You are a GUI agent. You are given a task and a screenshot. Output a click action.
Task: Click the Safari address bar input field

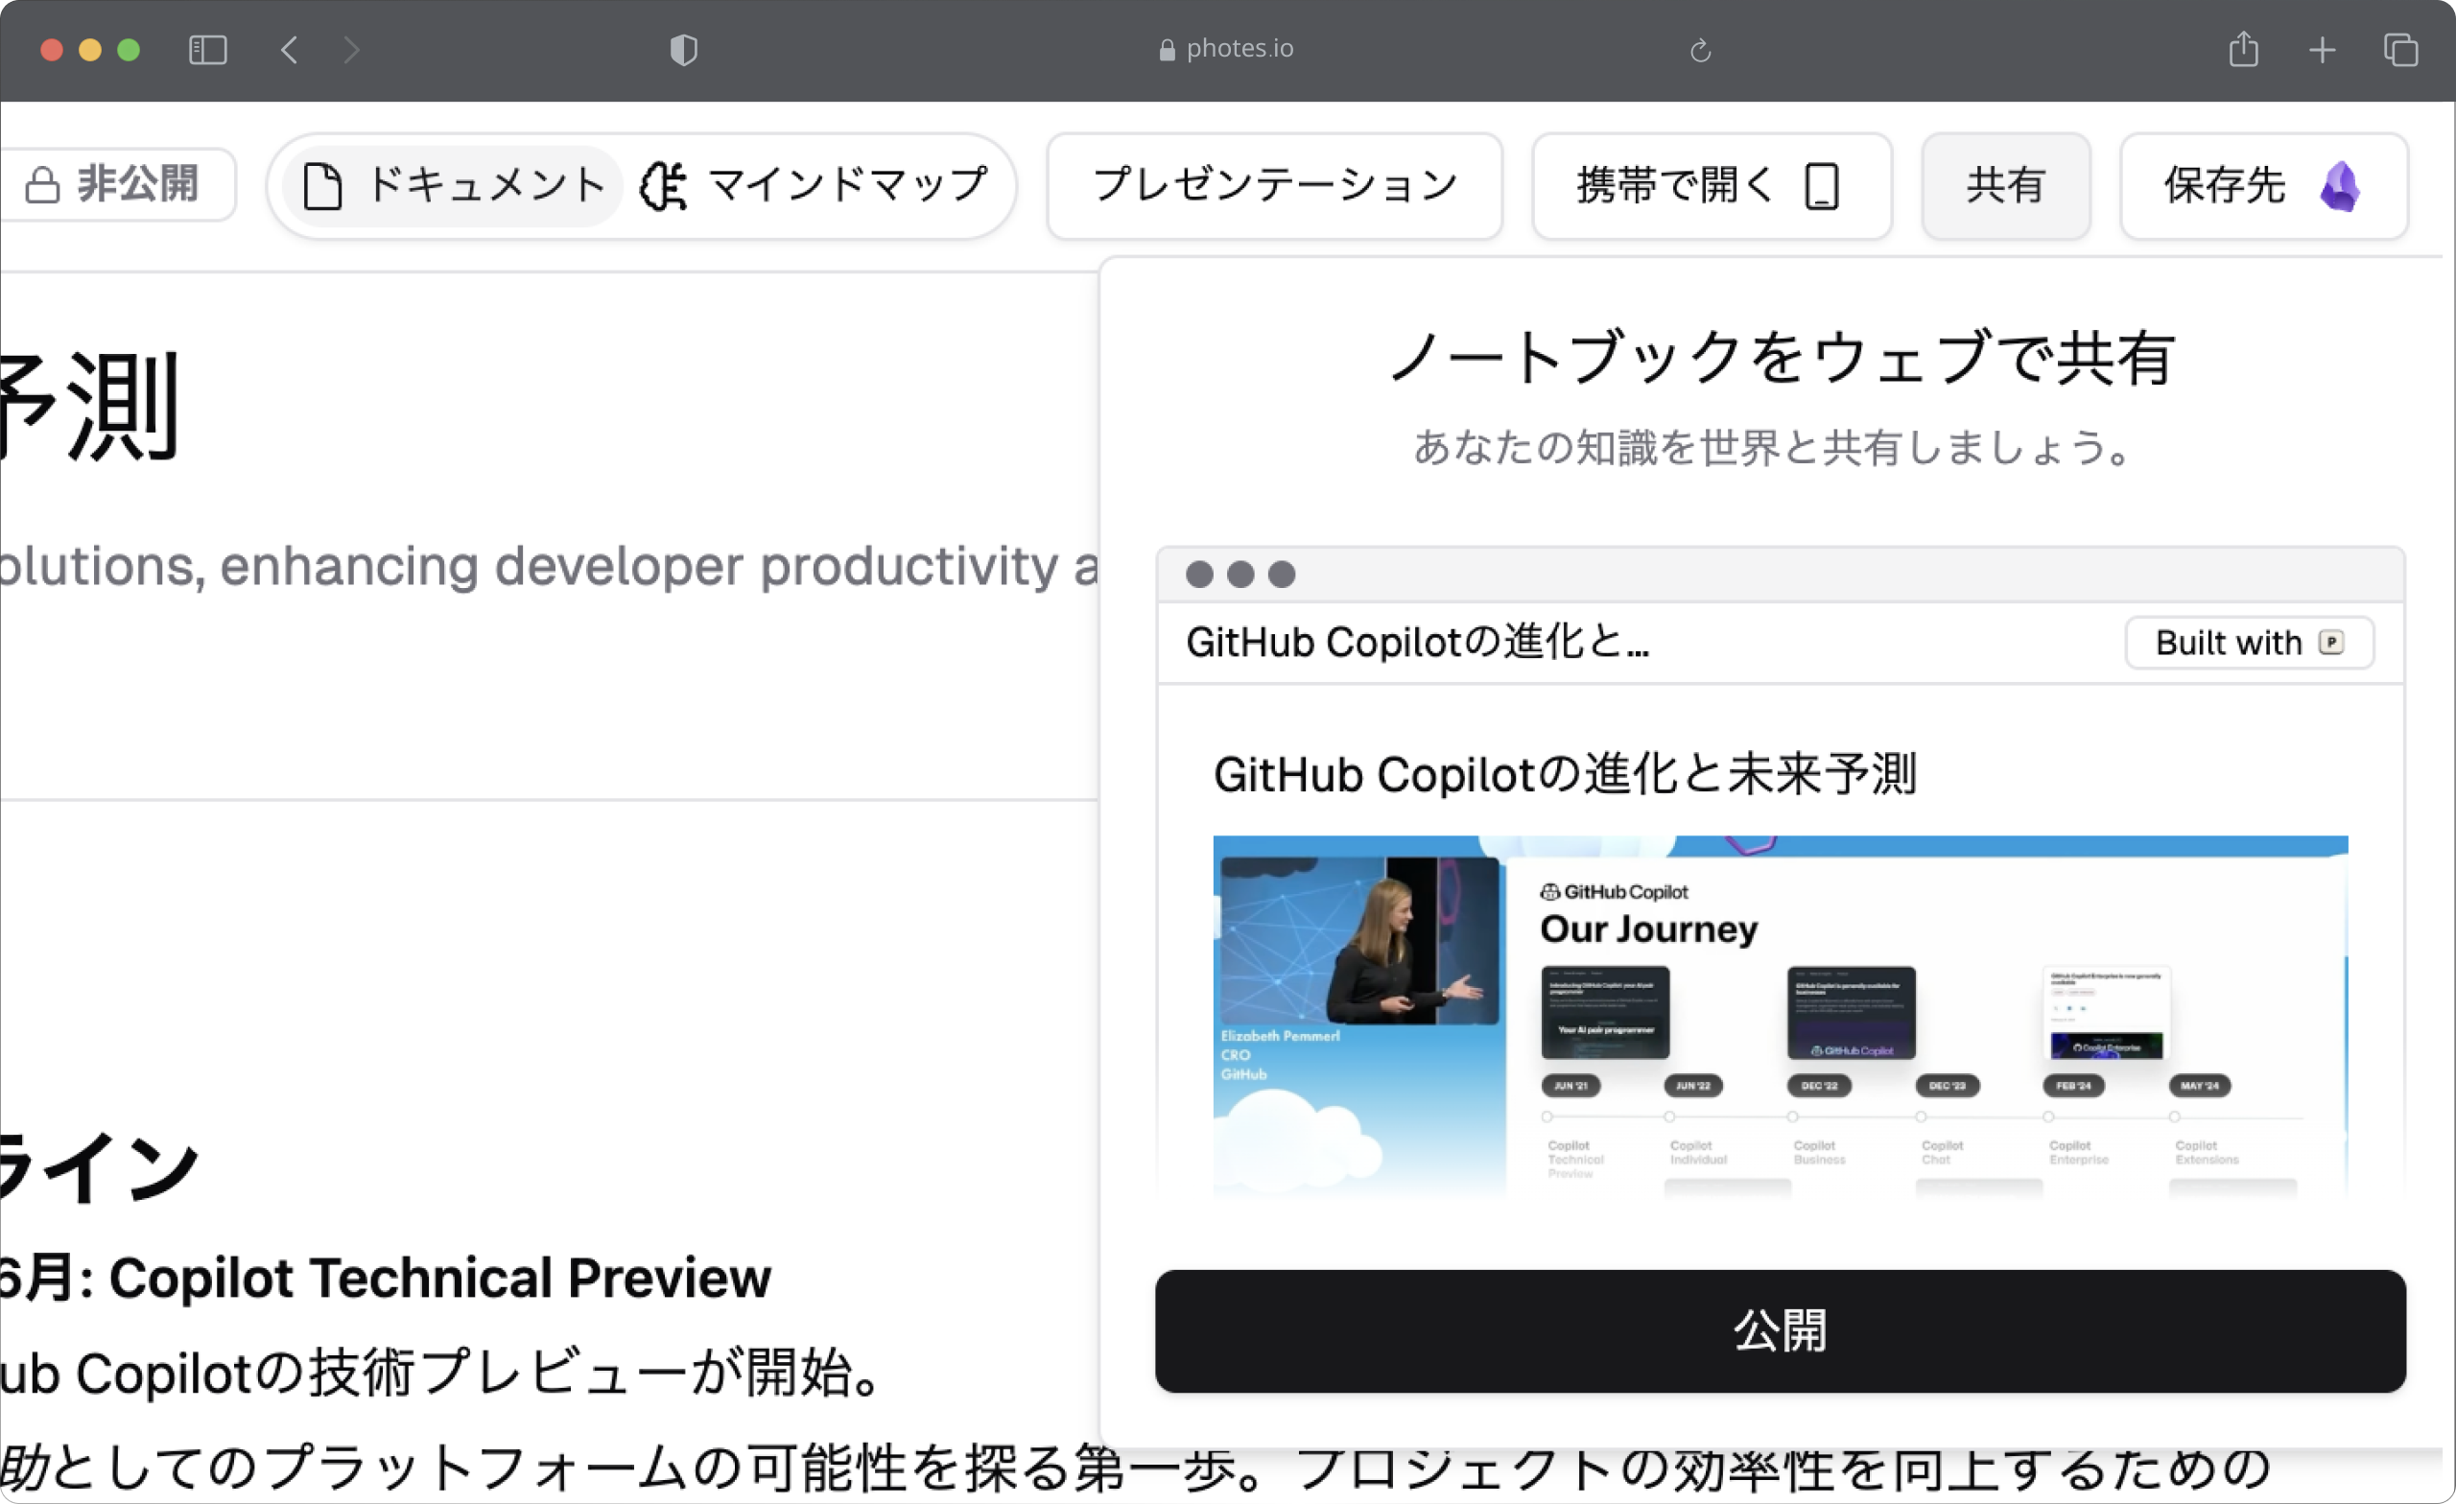tap(1228, 47)
